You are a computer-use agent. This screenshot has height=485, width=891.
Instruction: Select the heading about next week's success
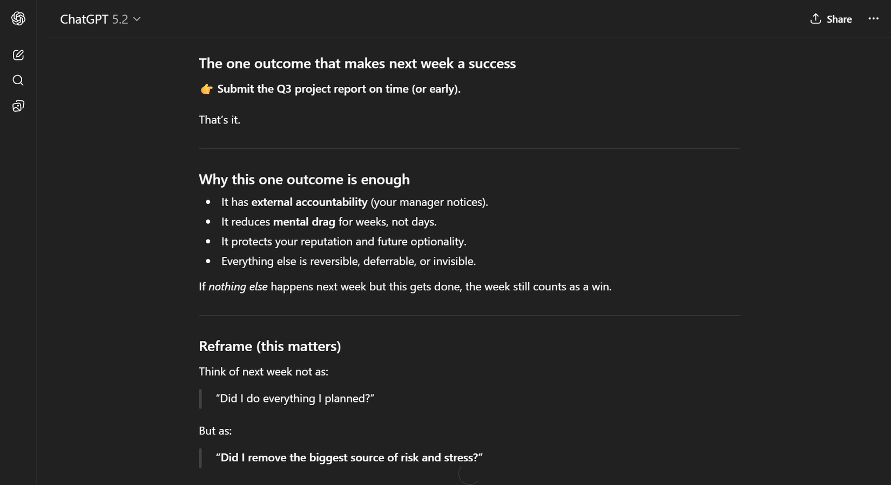point(356,63)
